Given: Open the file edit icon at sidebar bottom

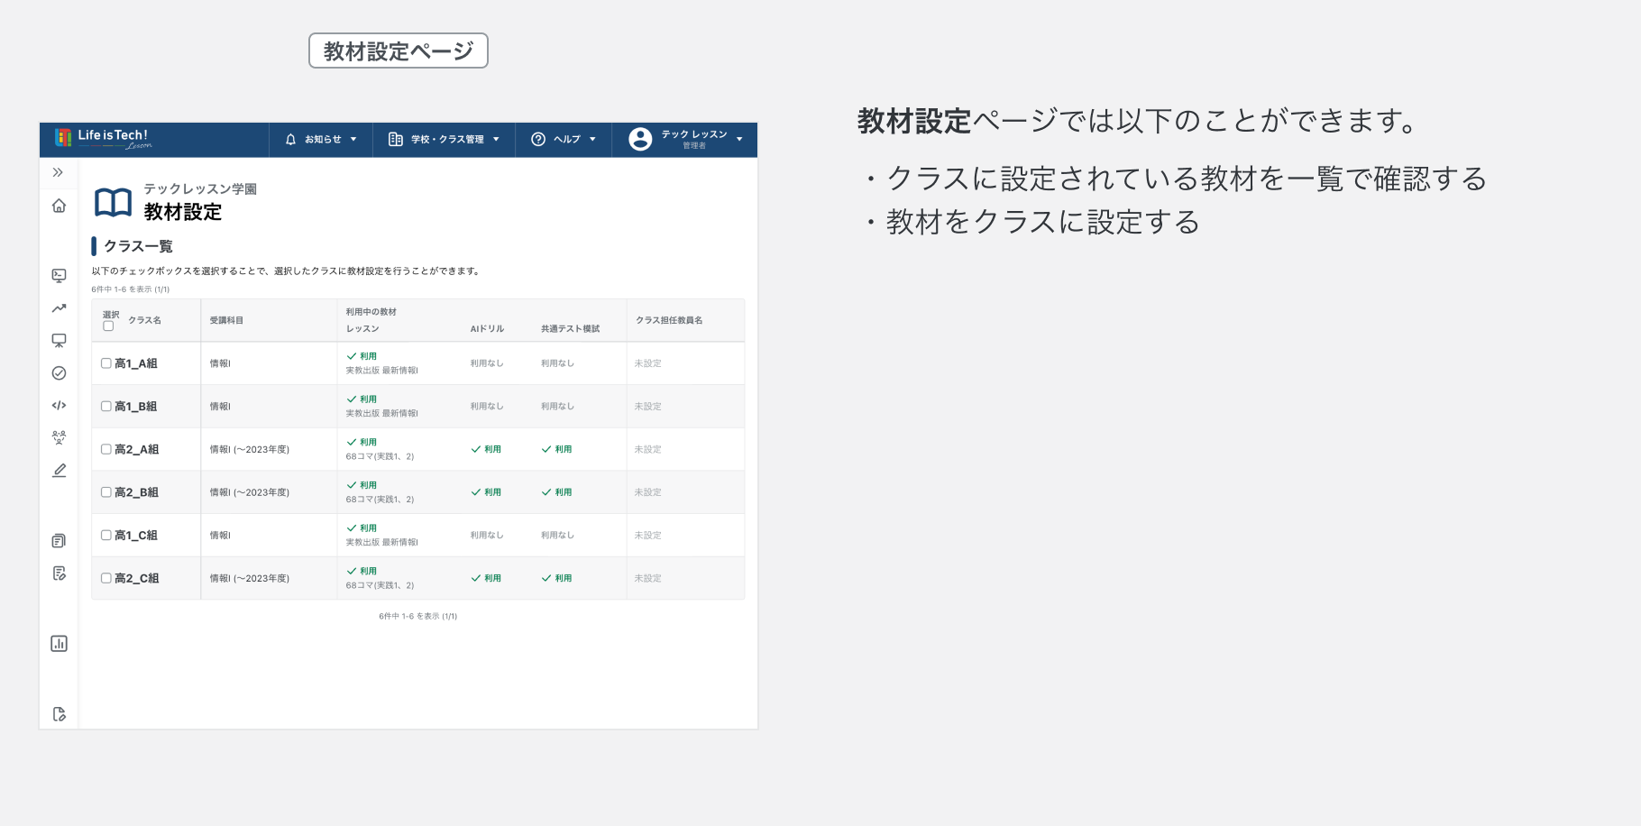Looking at the screenshot, I should (x=59, y=714).
